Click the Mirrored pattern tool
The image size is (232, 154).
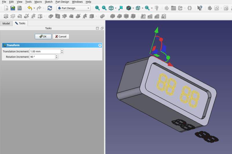click(143, 16)
